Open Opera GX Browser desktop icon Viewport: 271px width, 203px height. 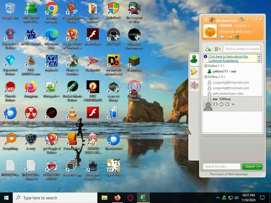point(134,91)
